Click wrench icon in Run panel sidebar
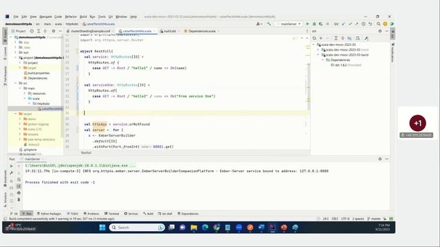 pos(12,173)
